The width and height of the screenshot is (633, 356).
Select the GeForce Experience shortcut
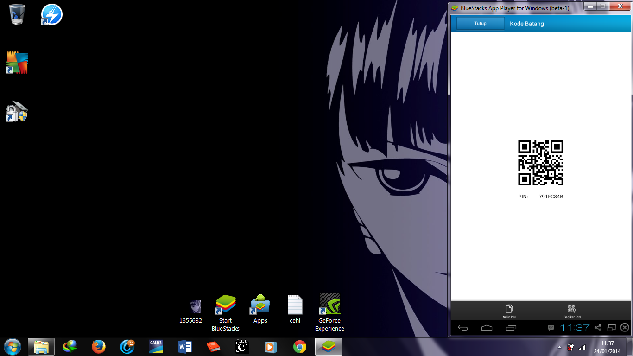329,313
